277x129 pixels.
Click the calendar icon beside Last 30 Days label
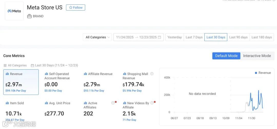32,65
